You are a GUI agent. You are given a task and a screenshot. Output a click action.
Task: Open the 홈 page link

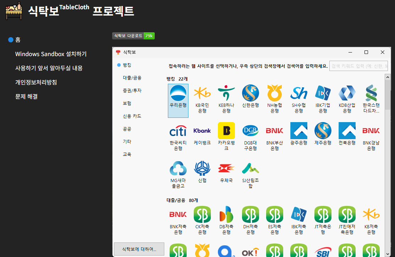[x=18, y=39]
